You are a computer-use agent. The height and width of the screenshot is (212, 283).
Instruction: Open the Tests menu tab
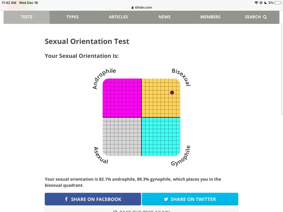tap(27, 17)
